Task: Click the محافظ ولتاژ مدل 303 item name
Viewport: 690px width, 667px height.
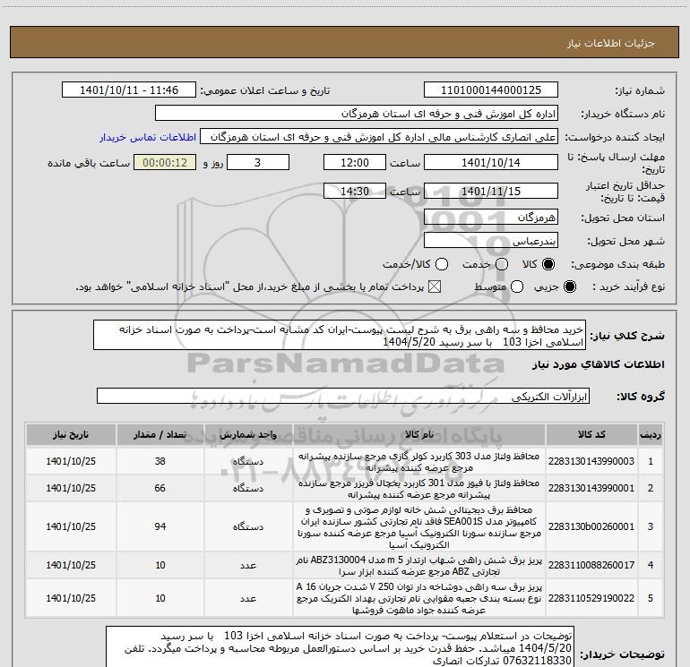Action: tap(419, 462)
